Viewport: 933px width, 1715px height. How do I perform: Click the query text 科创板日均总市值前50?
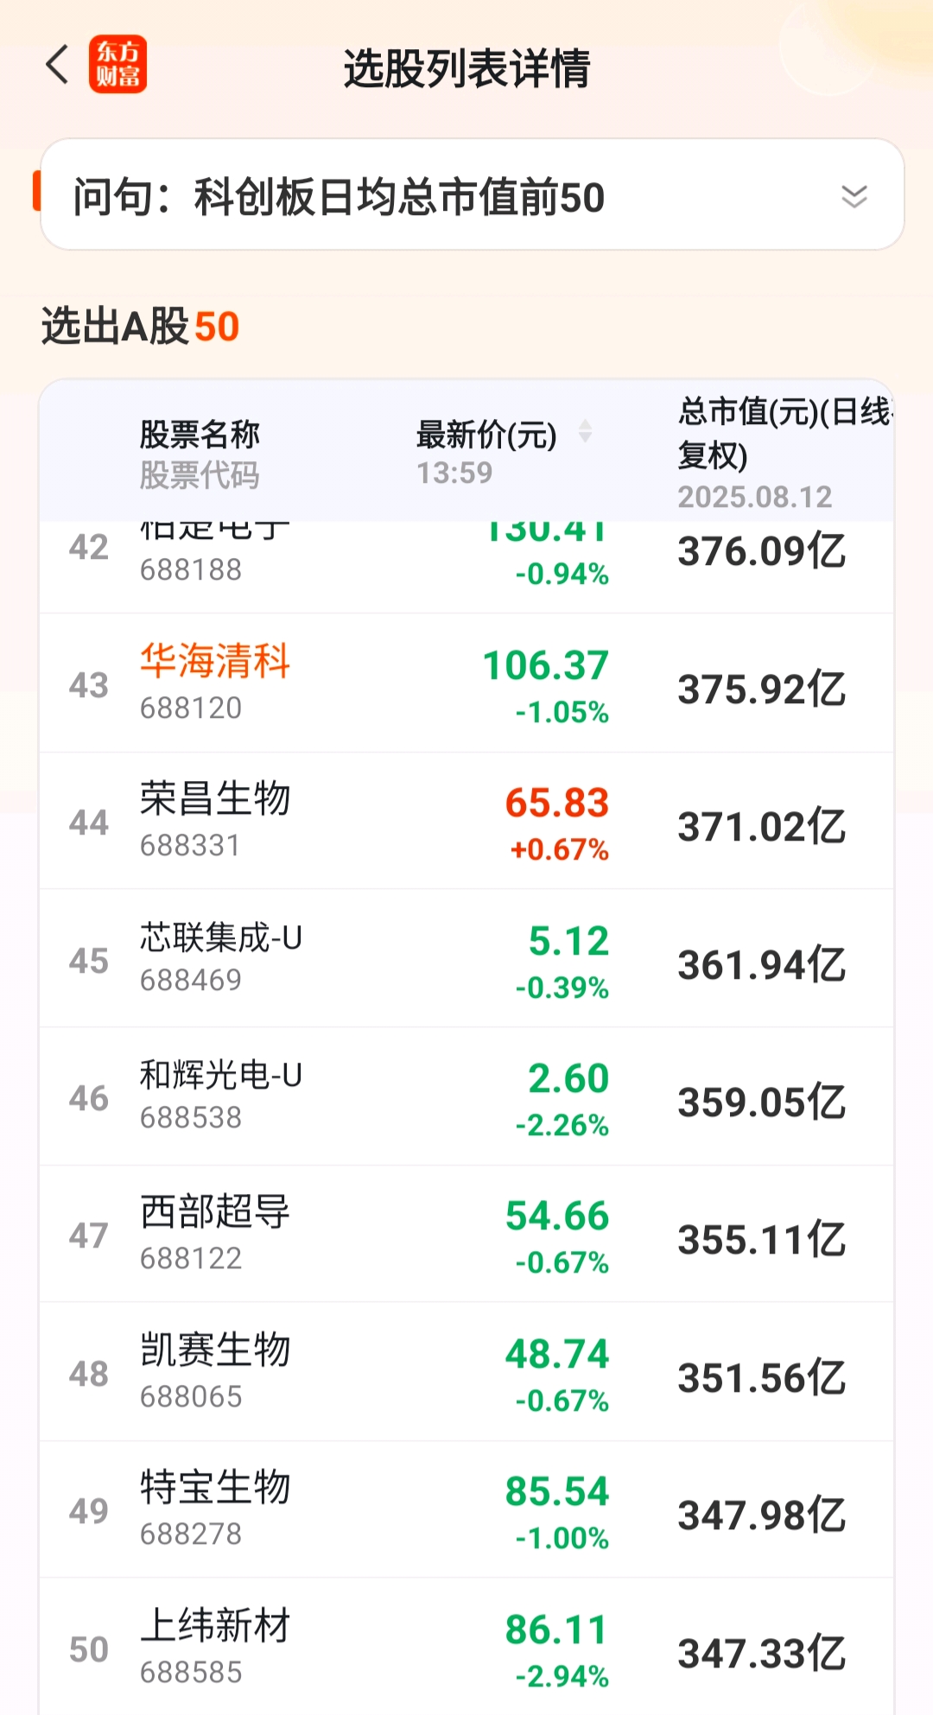[399, 197]
